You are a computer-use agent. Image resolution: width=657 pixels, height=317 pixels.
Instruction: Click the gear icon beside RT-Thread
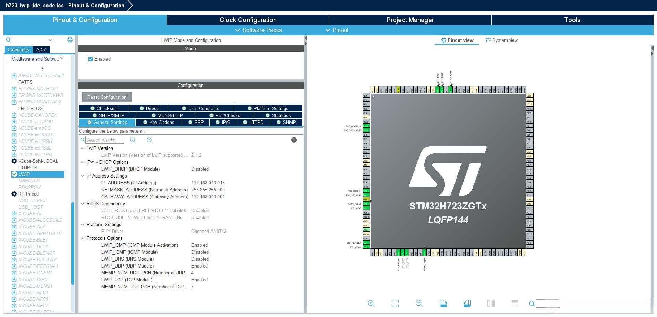click(14, 194)
